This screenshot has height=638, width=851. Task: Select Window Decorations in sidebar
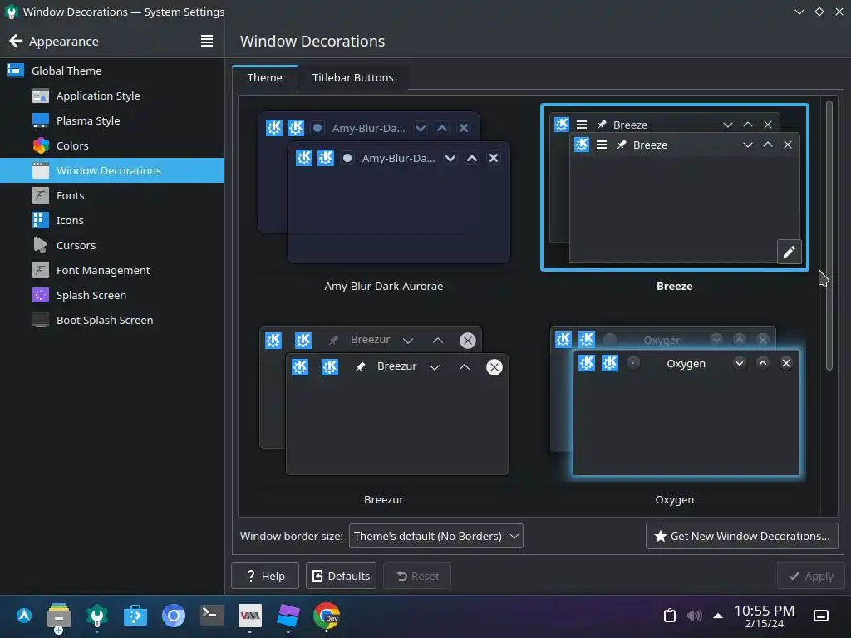click(112, 170)
